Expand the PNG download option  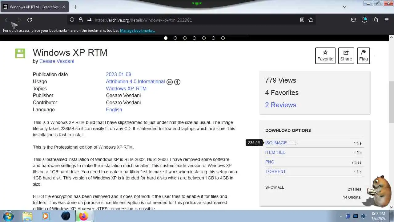pyautogui.click(x=270, y=162)
